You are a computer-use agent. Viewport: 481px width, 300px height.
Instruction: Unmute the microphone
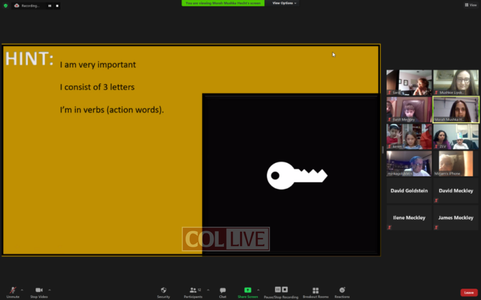(x=13, y=291)
